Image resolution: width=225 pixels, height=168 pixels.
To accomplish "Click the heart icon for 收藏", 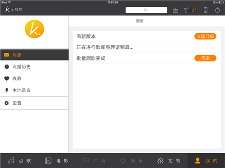I will [7, 78].
